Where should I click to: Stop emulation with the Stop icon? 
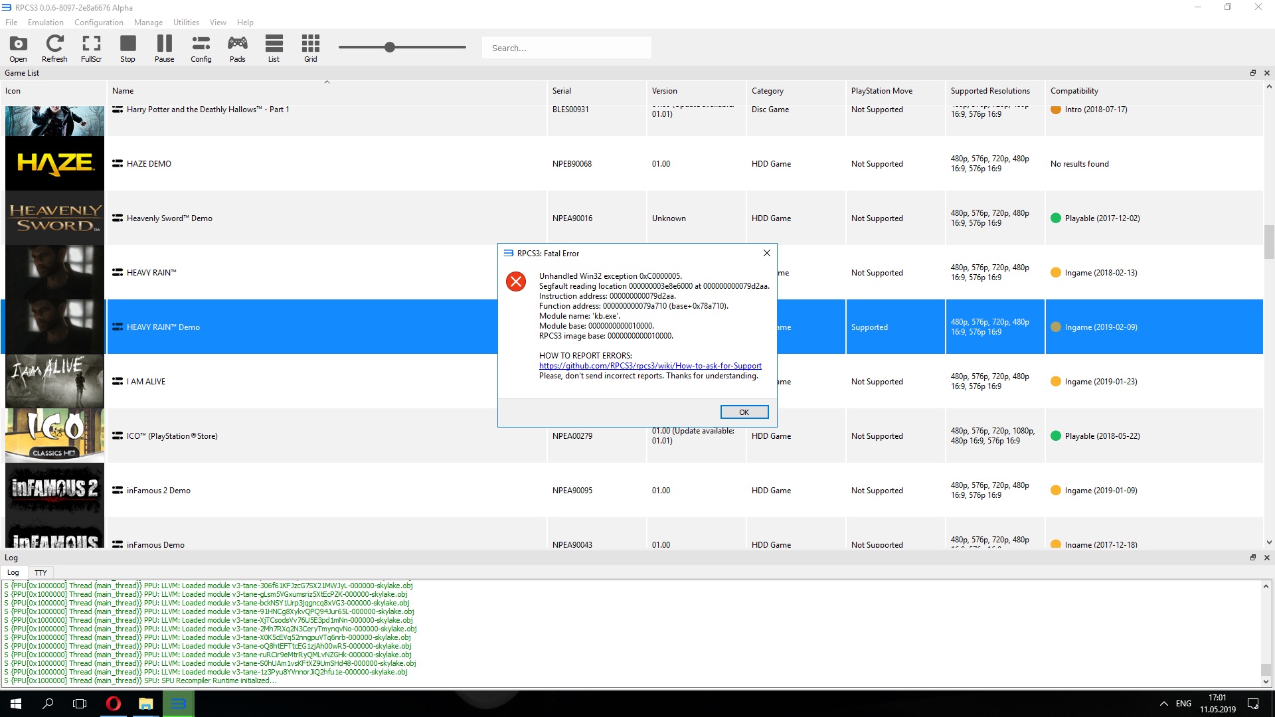coord(127,48)
